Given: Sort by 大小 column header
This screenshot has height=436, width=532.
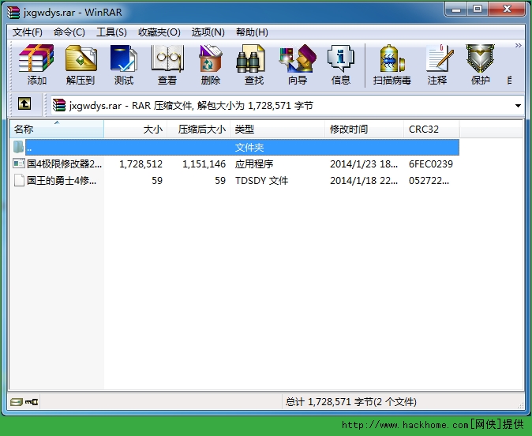Looking at the screenshot, I should coord(136,129).
